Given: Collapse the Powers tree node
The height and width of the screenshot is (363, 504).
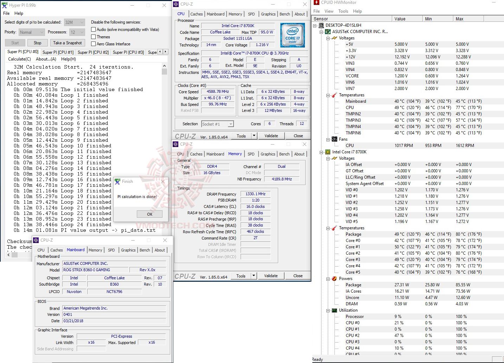Looking at the screenshot, I should point(328,279).
